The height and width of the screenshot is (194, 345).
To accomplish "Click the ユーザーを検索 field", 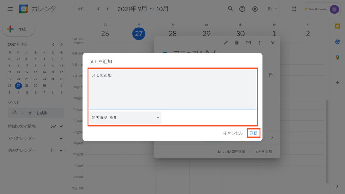I will click(36, 113).
